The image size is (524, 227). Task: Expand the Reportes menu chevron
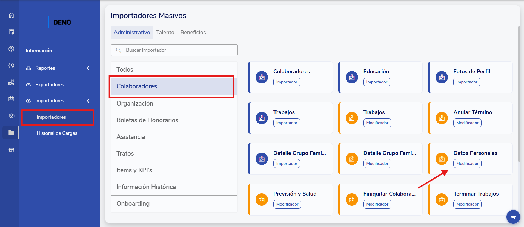tap(88, 68)
